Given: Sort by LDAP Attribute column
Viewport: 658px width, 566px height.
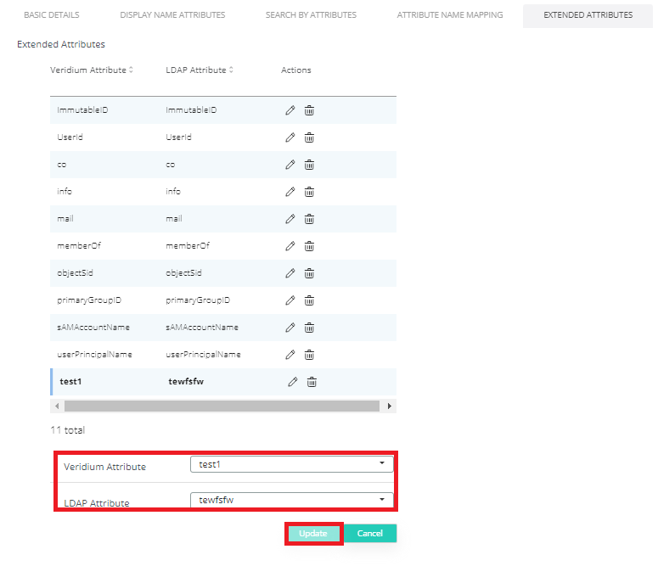Looking at the screenshot, I should [x=199, y=70].
